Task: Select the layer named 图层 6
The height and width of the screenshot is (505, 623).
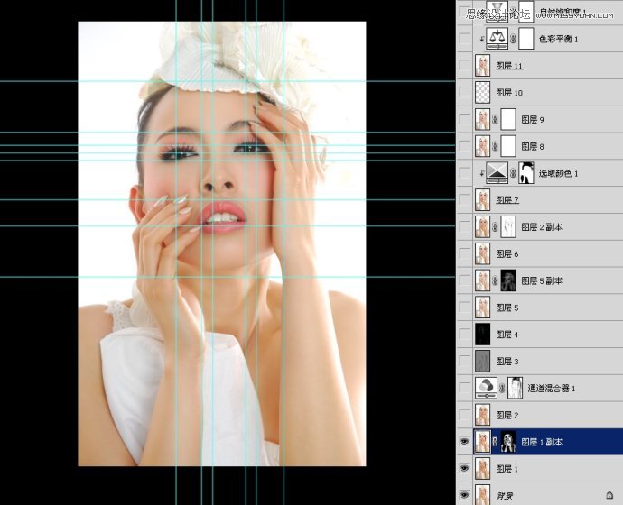Action: pyautogui.click(x=507, y=254)
